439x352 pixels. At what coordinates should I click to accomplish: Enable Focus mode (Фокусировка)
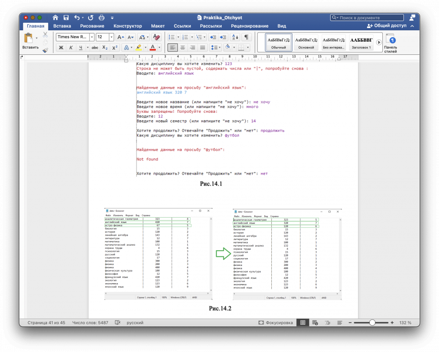(x=276, y=323)
